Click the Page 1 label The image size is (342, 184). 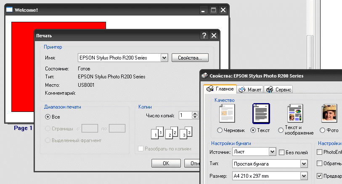[x=23, y=128]
